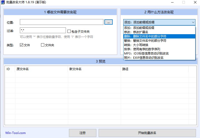Choose MP3：ID3标签信息自动识别改名 option
The height and width of the screenshot is (138, 200).
[159, 53]
